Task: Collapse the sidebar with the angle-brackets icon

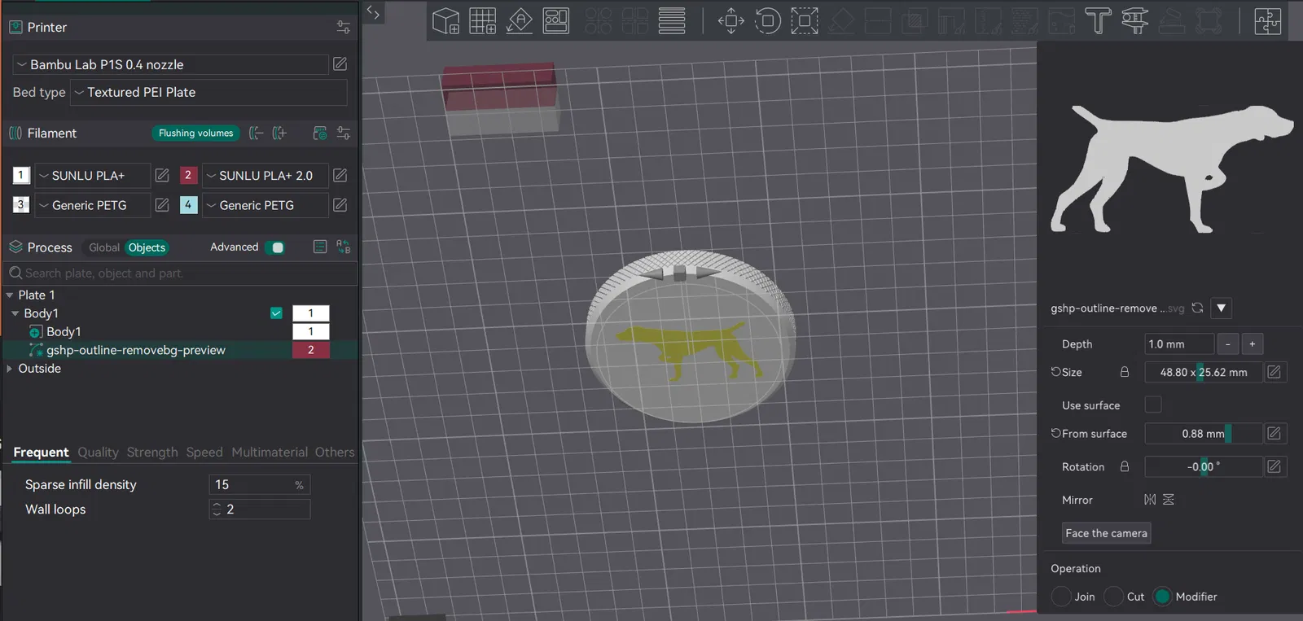Action: (x=373, y=11)
